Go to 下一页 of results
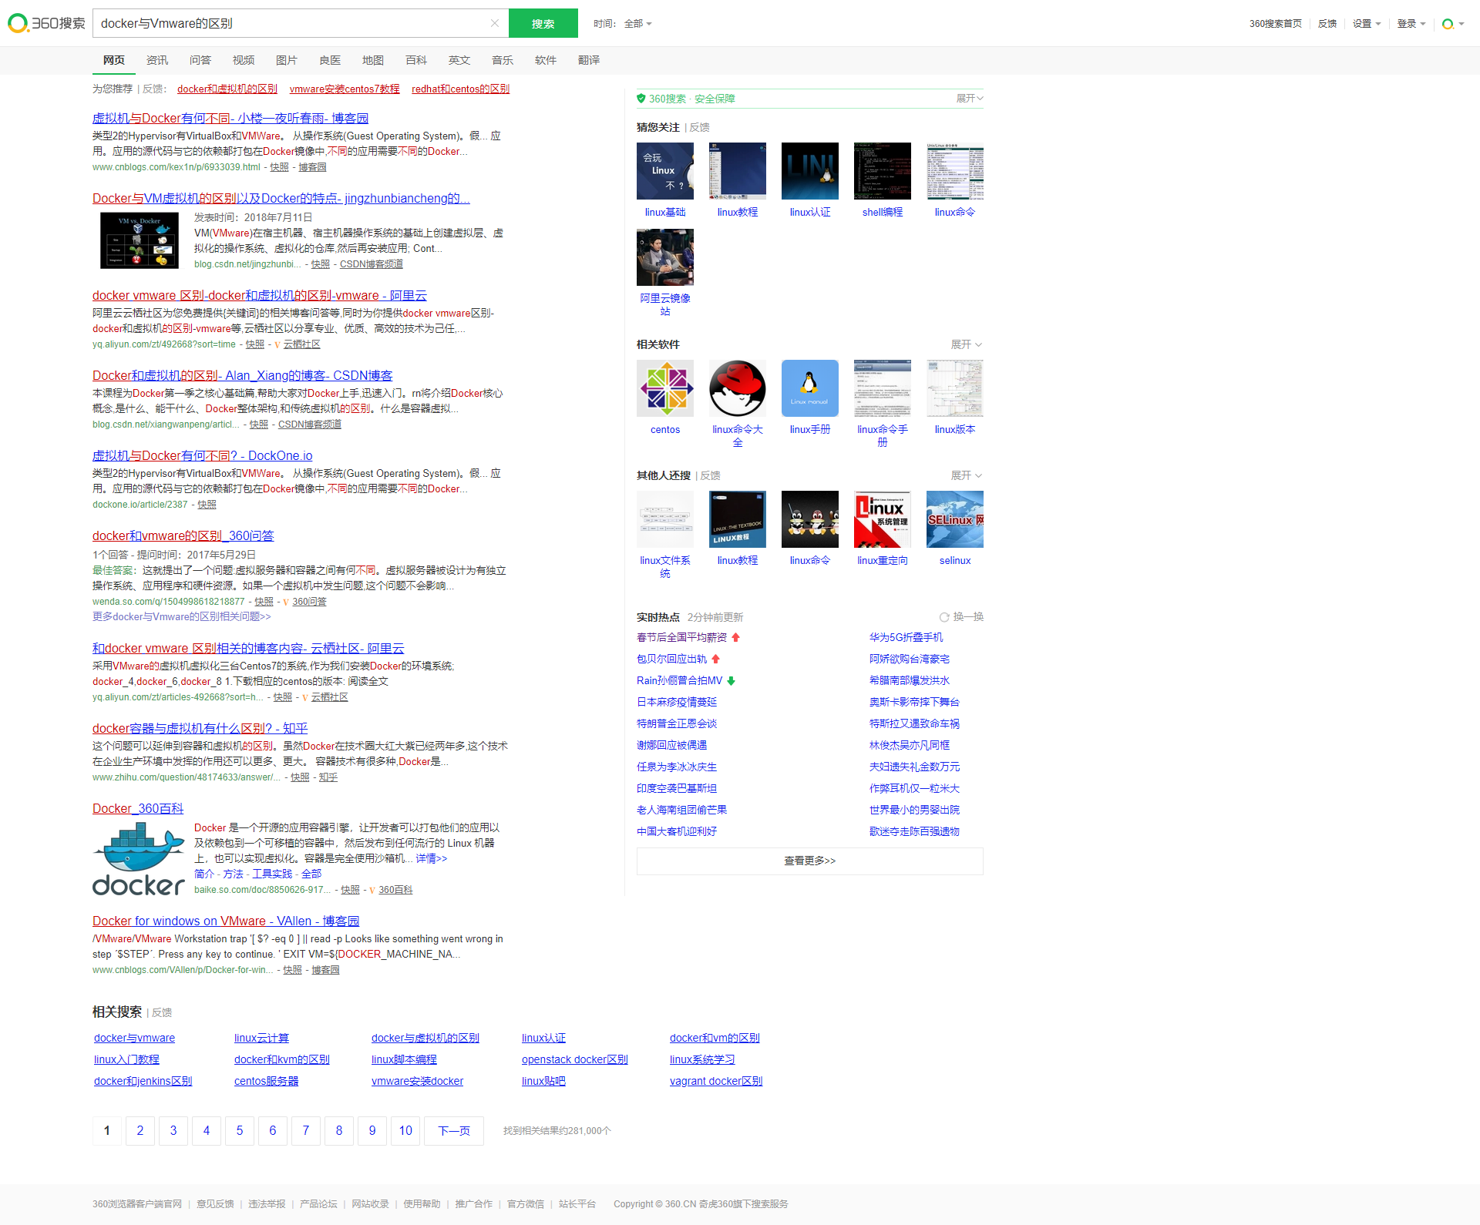Viewport: 1480px width, 1225px height. (454, 1130)
